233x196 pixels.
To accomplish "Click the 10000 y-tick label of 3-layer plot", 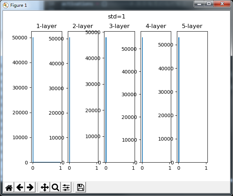I will [93, 136].
